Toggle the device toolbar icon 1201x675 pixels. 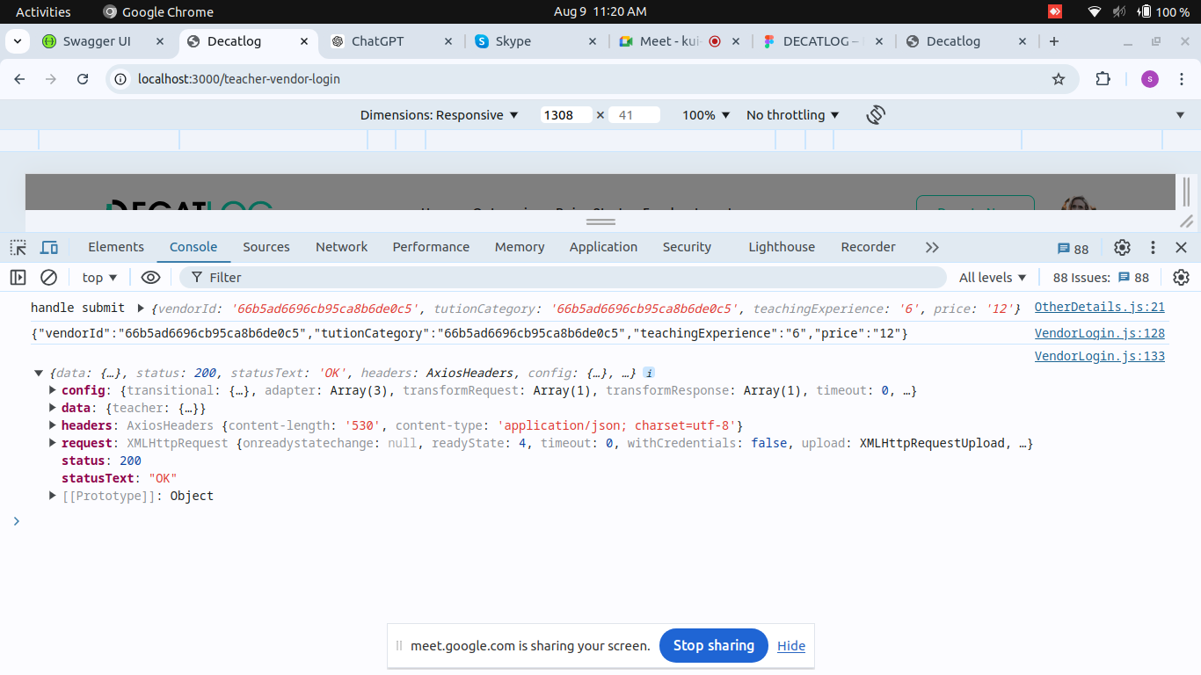tap(49, 248)
